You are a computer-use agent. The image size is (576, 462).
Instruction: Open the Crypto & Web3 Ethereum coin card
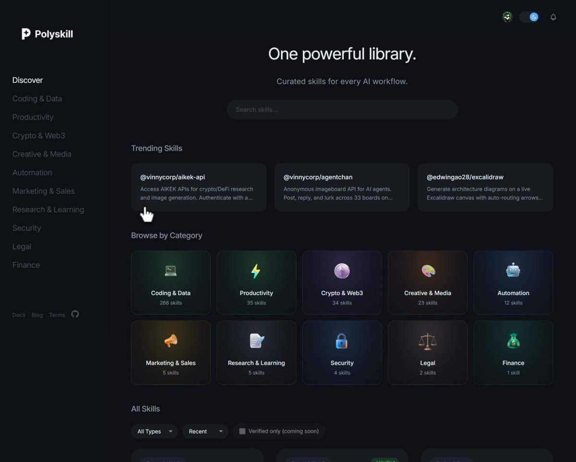click(342, 283)
